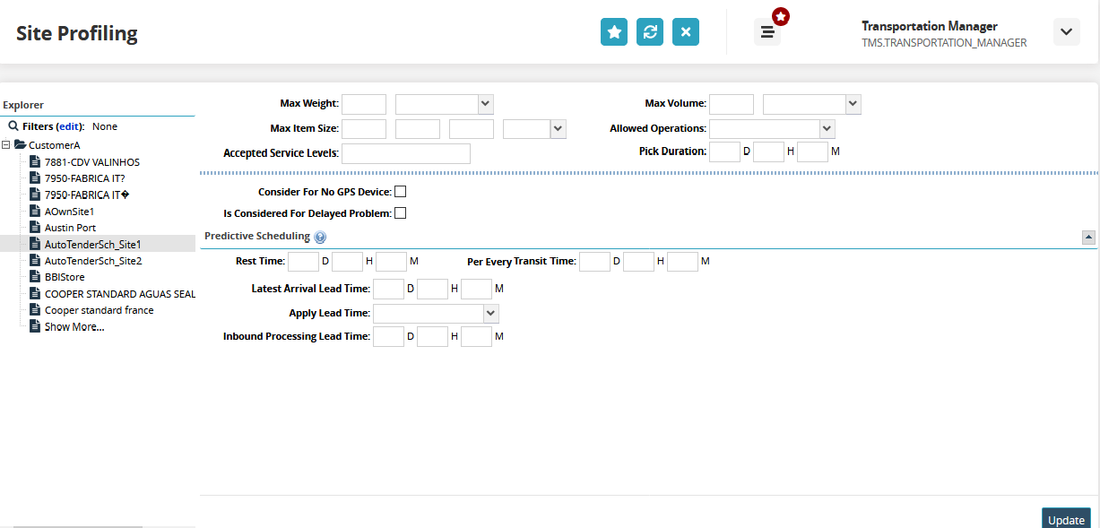Toggle Is Considered For Delayed Problem checkbox

coord(401,213)
